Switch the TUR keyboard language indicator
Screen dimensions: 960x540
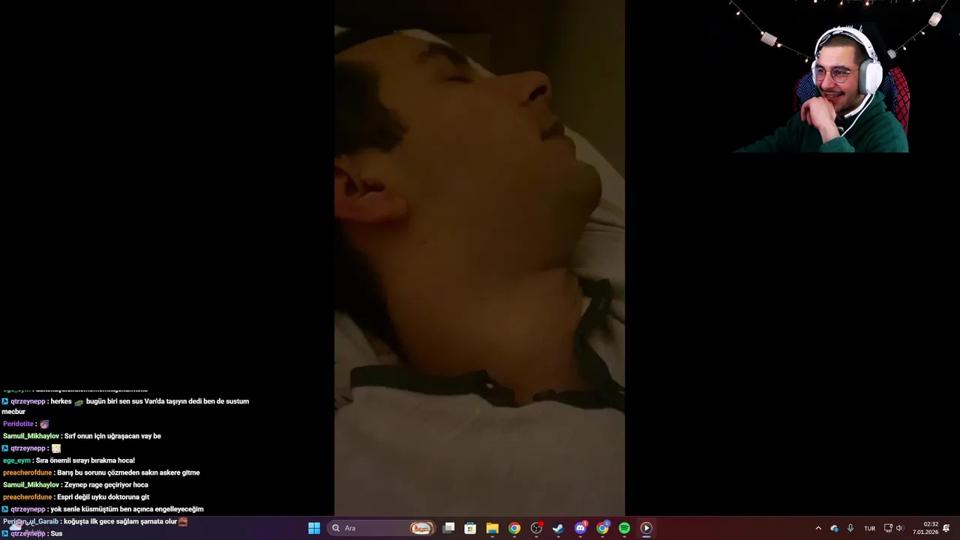(869, 528)
